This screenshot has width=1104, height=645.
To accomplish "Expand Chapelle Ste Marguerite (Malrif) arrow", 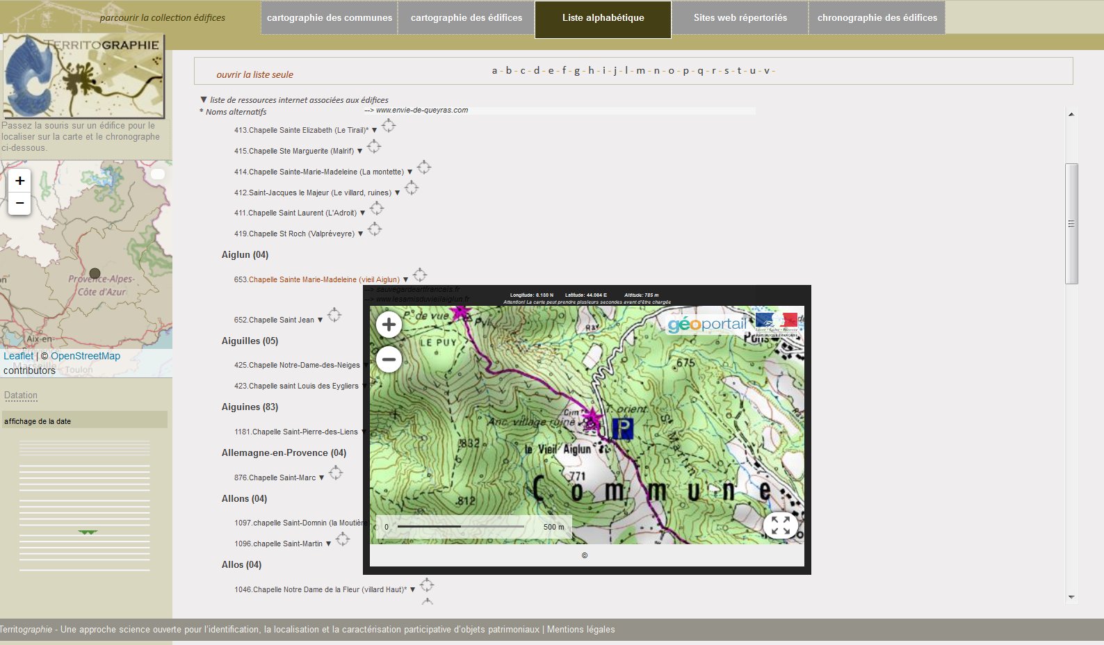I will click(x=360, y=151).
